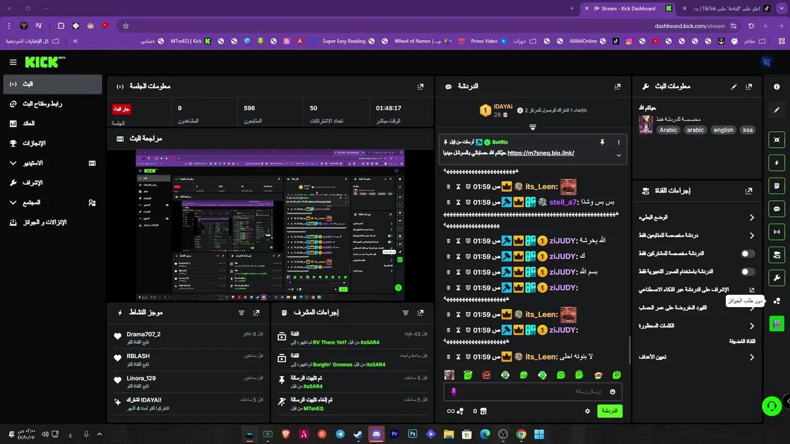
Task: Filter the activity feed list
Action: pos(241,313)
